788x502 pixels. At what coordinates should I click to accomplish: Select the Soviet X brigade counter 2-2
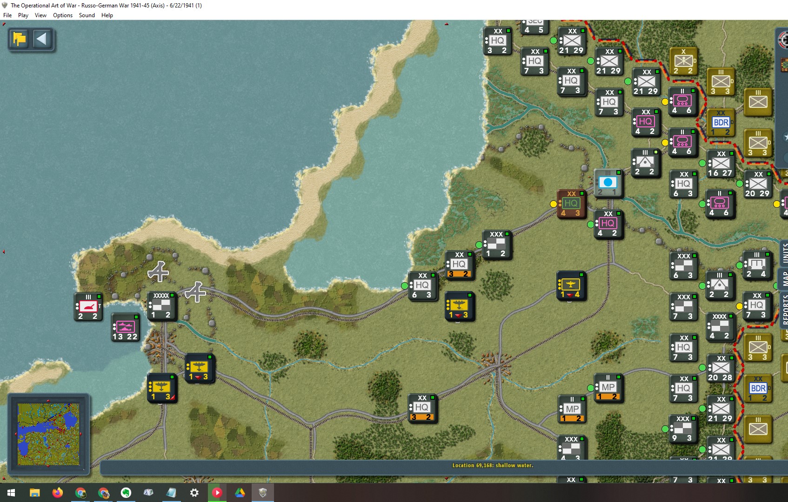tap(683, 61)
